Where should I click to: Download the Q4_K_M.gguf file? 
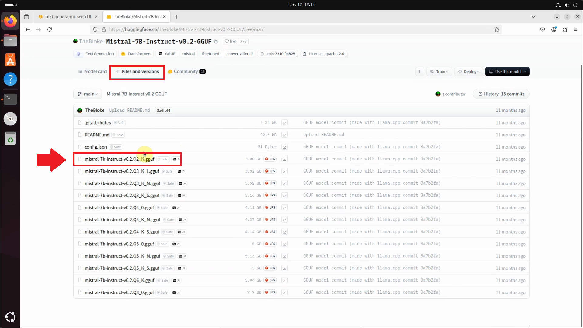tap(285, 220)
